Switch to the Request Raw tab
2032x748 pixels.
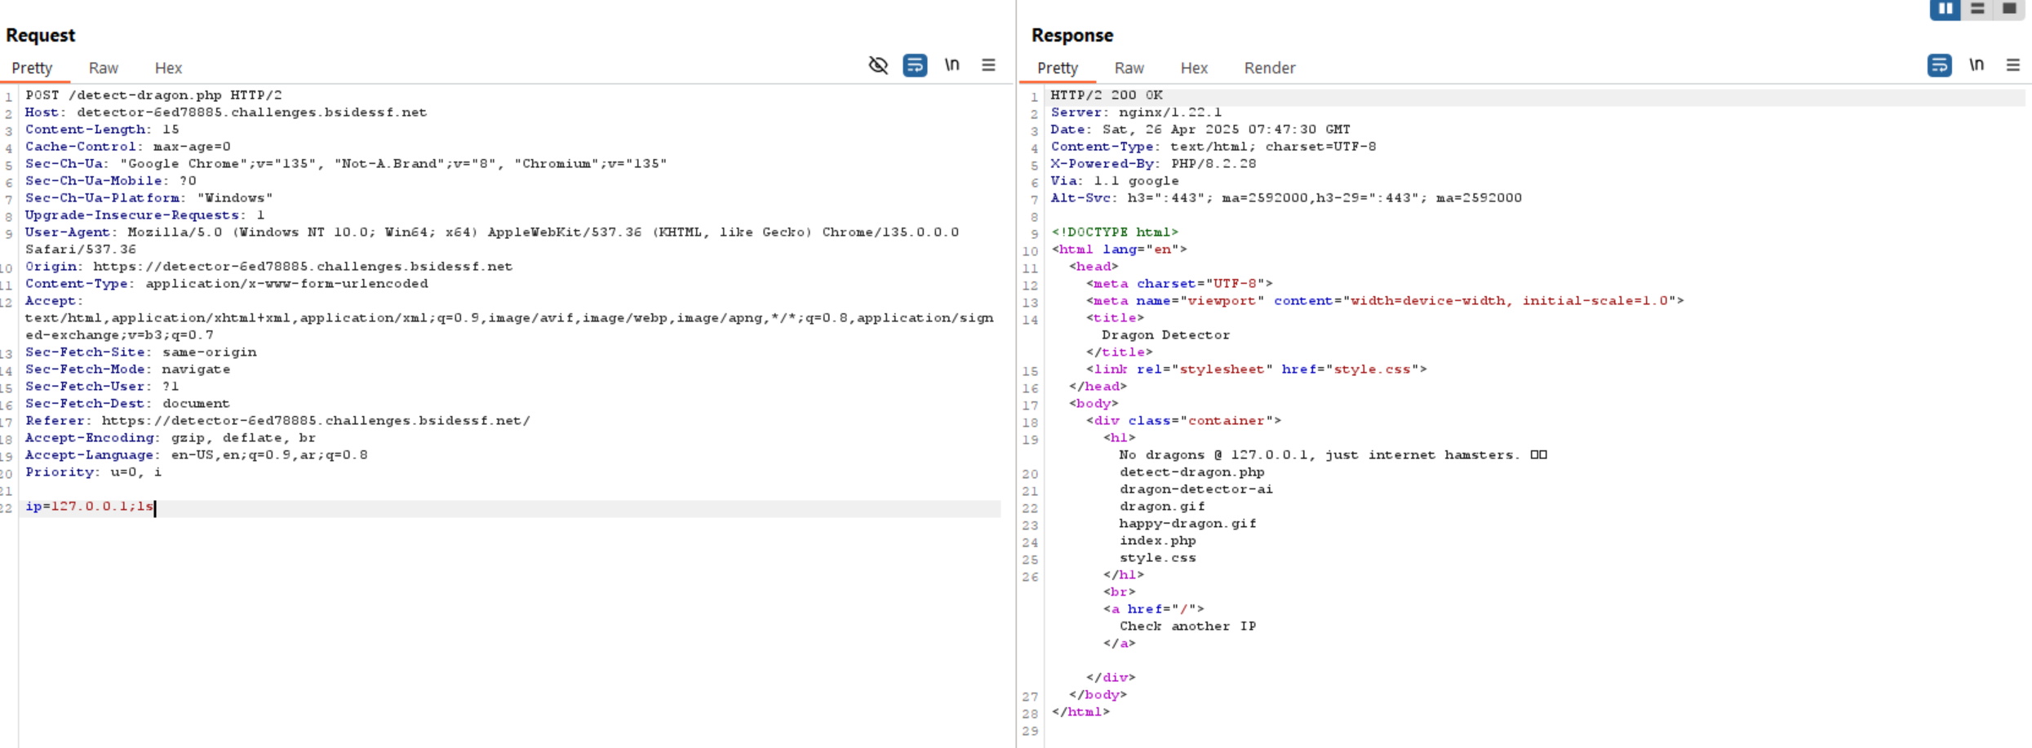point(104,69)
